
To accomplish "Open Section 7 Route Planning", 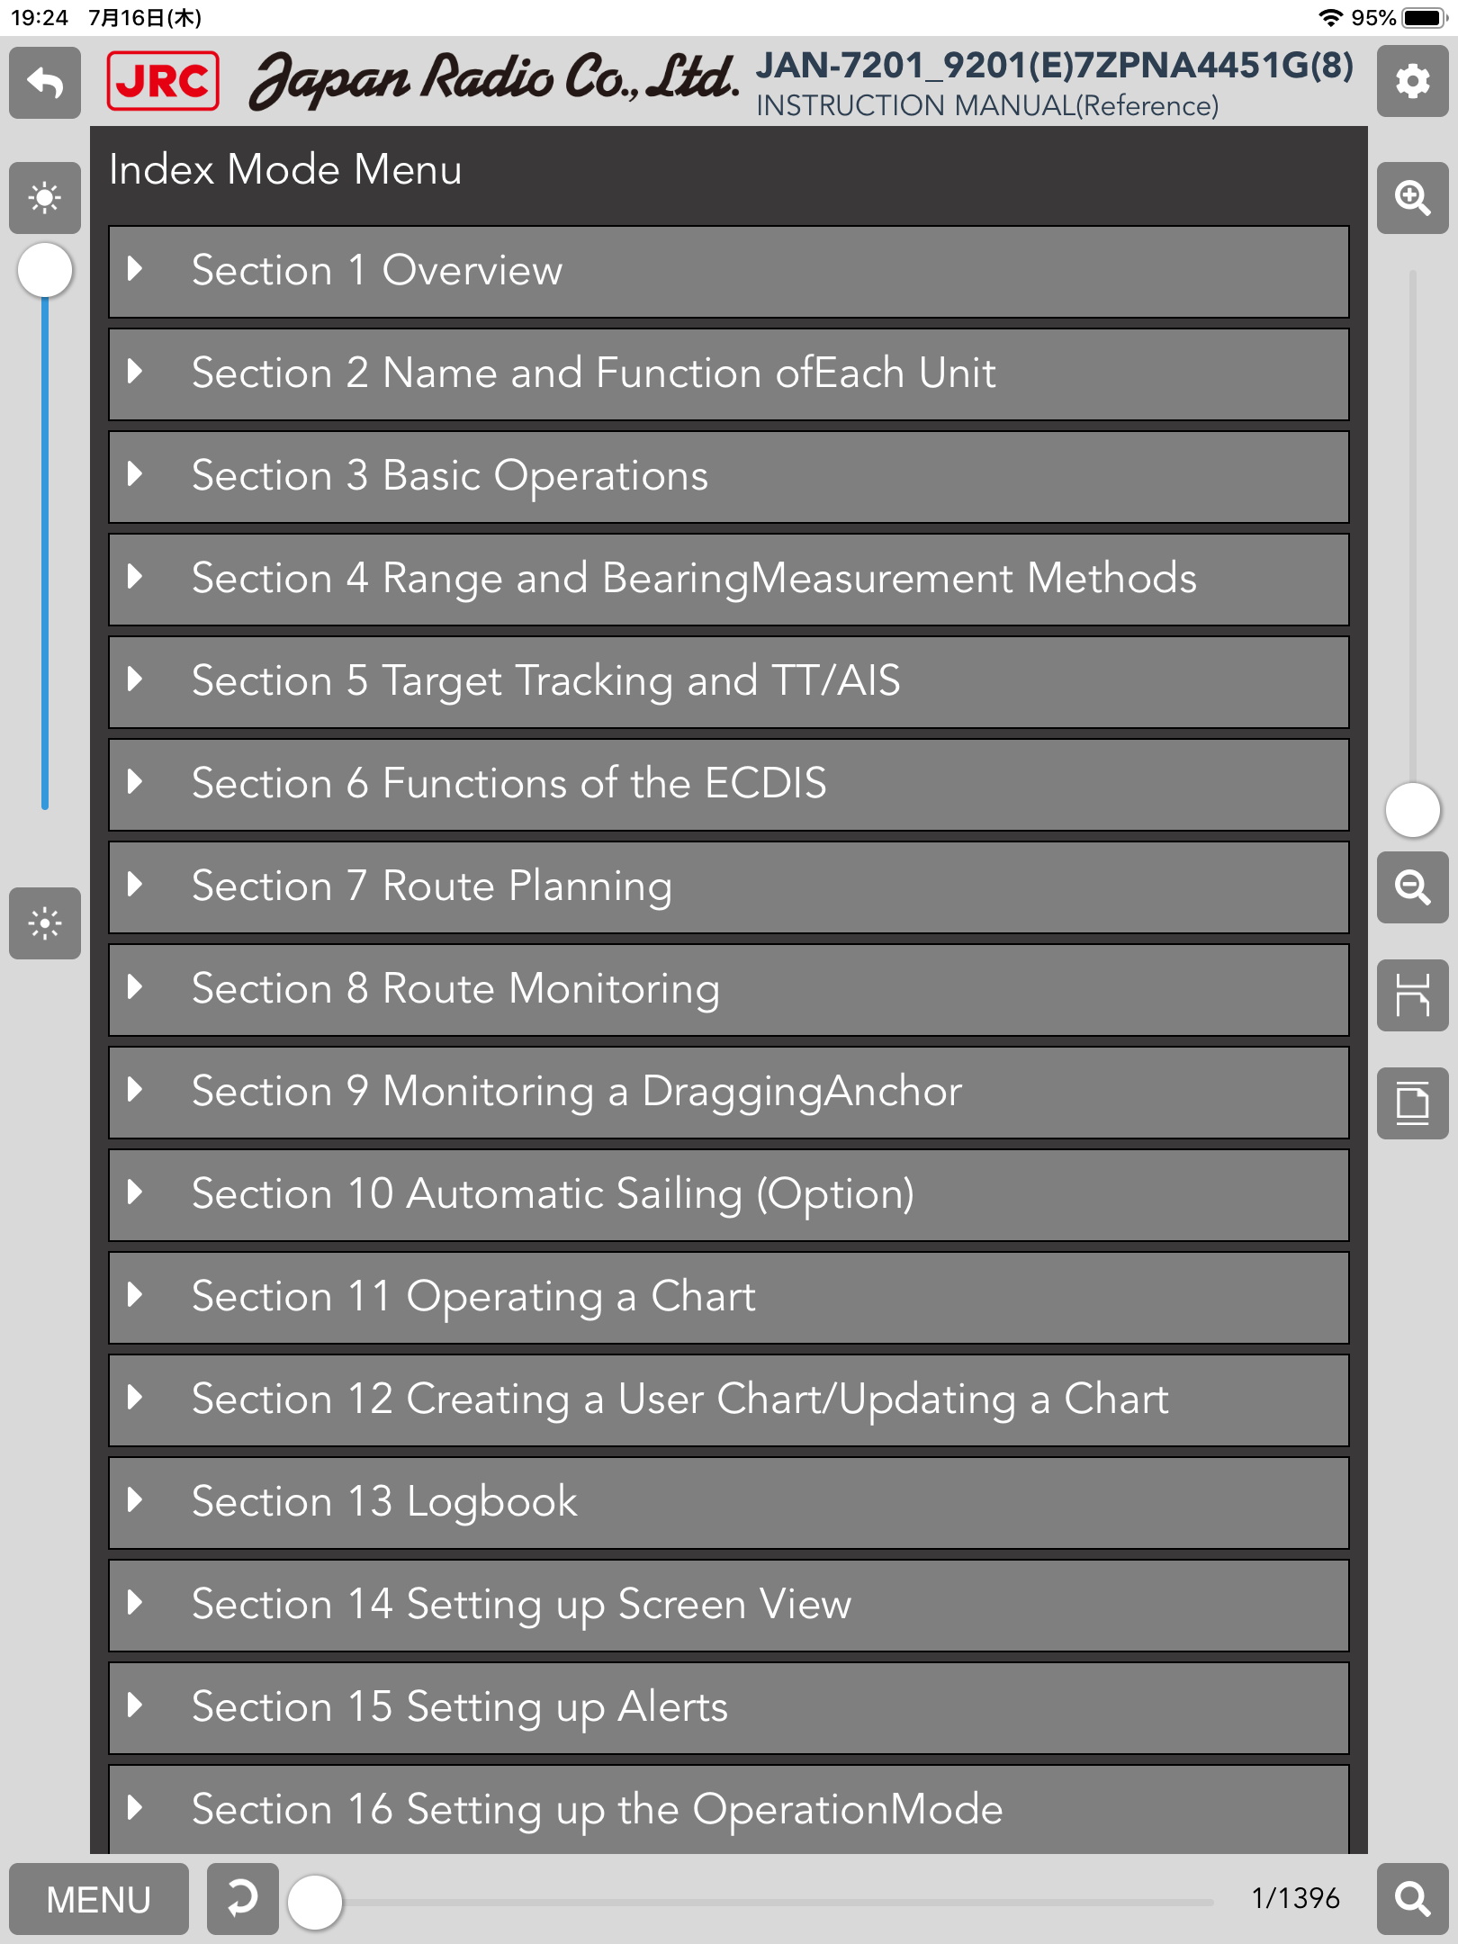I will [728, 886].
